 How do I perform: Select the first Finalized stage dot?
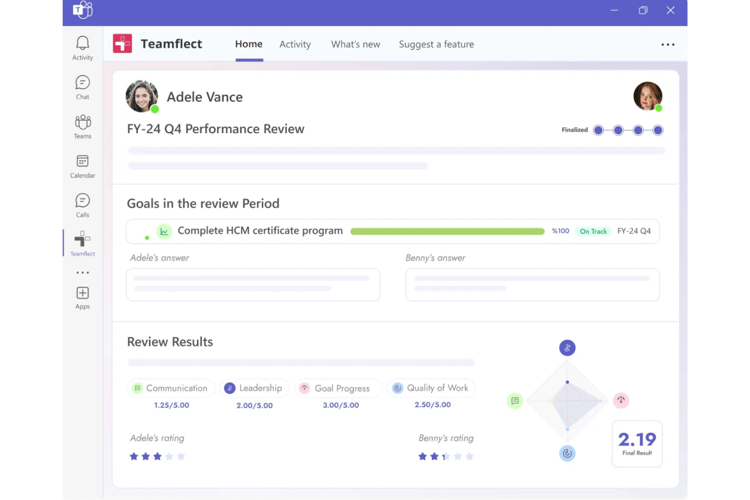point(598,130)
